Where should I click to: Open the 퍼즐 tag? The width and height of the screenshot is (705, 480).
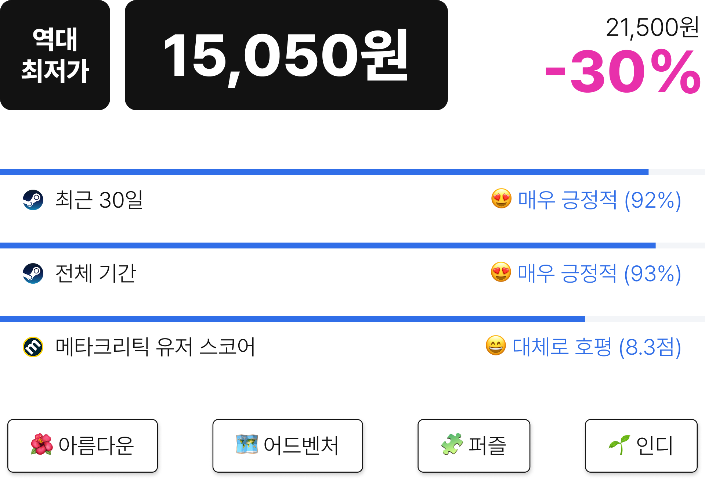(x=474, y=446)
